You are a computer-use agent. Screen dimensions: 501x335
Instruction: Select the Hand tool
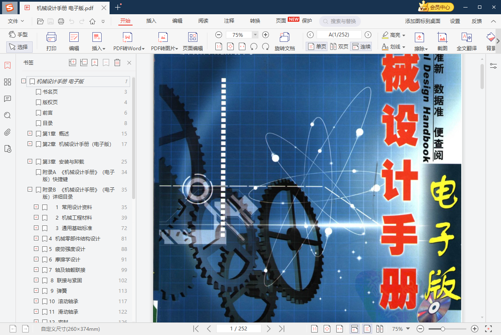pos(19,35)
